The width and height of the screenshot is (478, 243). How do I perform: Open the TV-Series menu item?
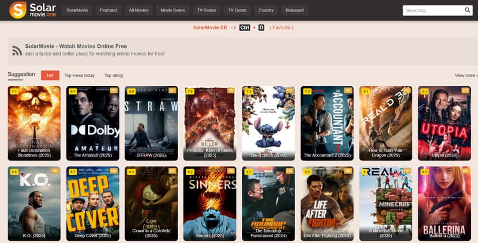point(206,10)
